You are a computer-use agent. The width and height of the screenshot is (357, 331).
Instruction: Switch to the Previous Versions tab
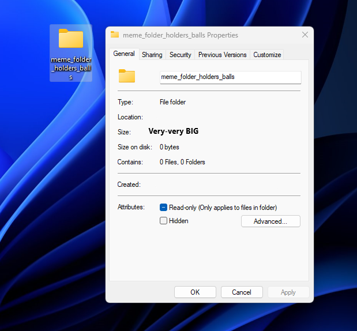coord(223,55)
